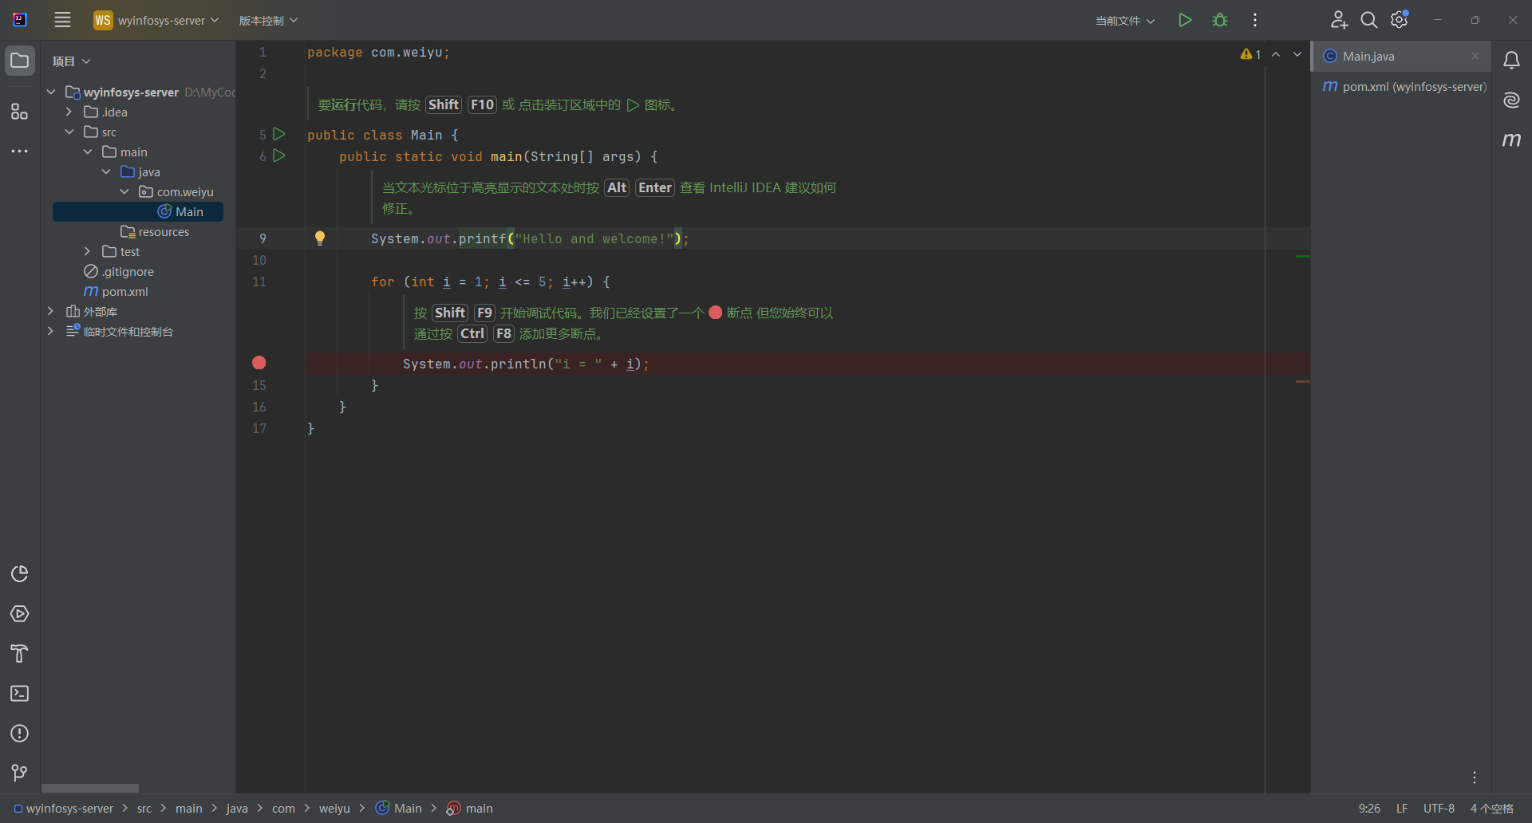Open the Git tool window
This screenshot has width=1532, height=823.
[x=19, y=772]
